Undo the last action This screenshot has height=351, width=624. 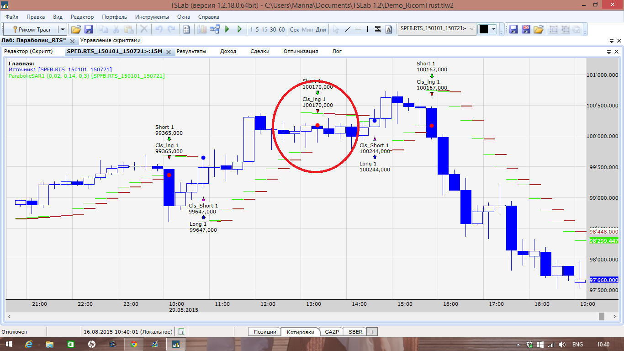pyautogui.click(x=159, y=29)
